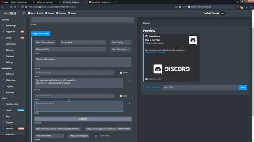Open the Embeds sidebar icon

pyautogui.click(x=3, y=129)
